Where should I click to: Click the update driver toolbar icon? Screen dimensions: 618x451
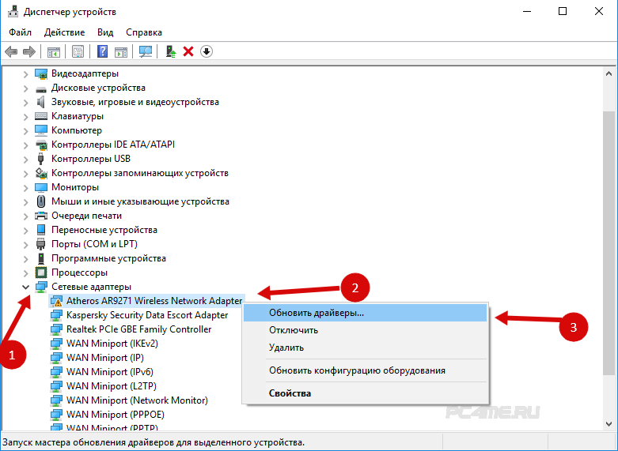170,51
